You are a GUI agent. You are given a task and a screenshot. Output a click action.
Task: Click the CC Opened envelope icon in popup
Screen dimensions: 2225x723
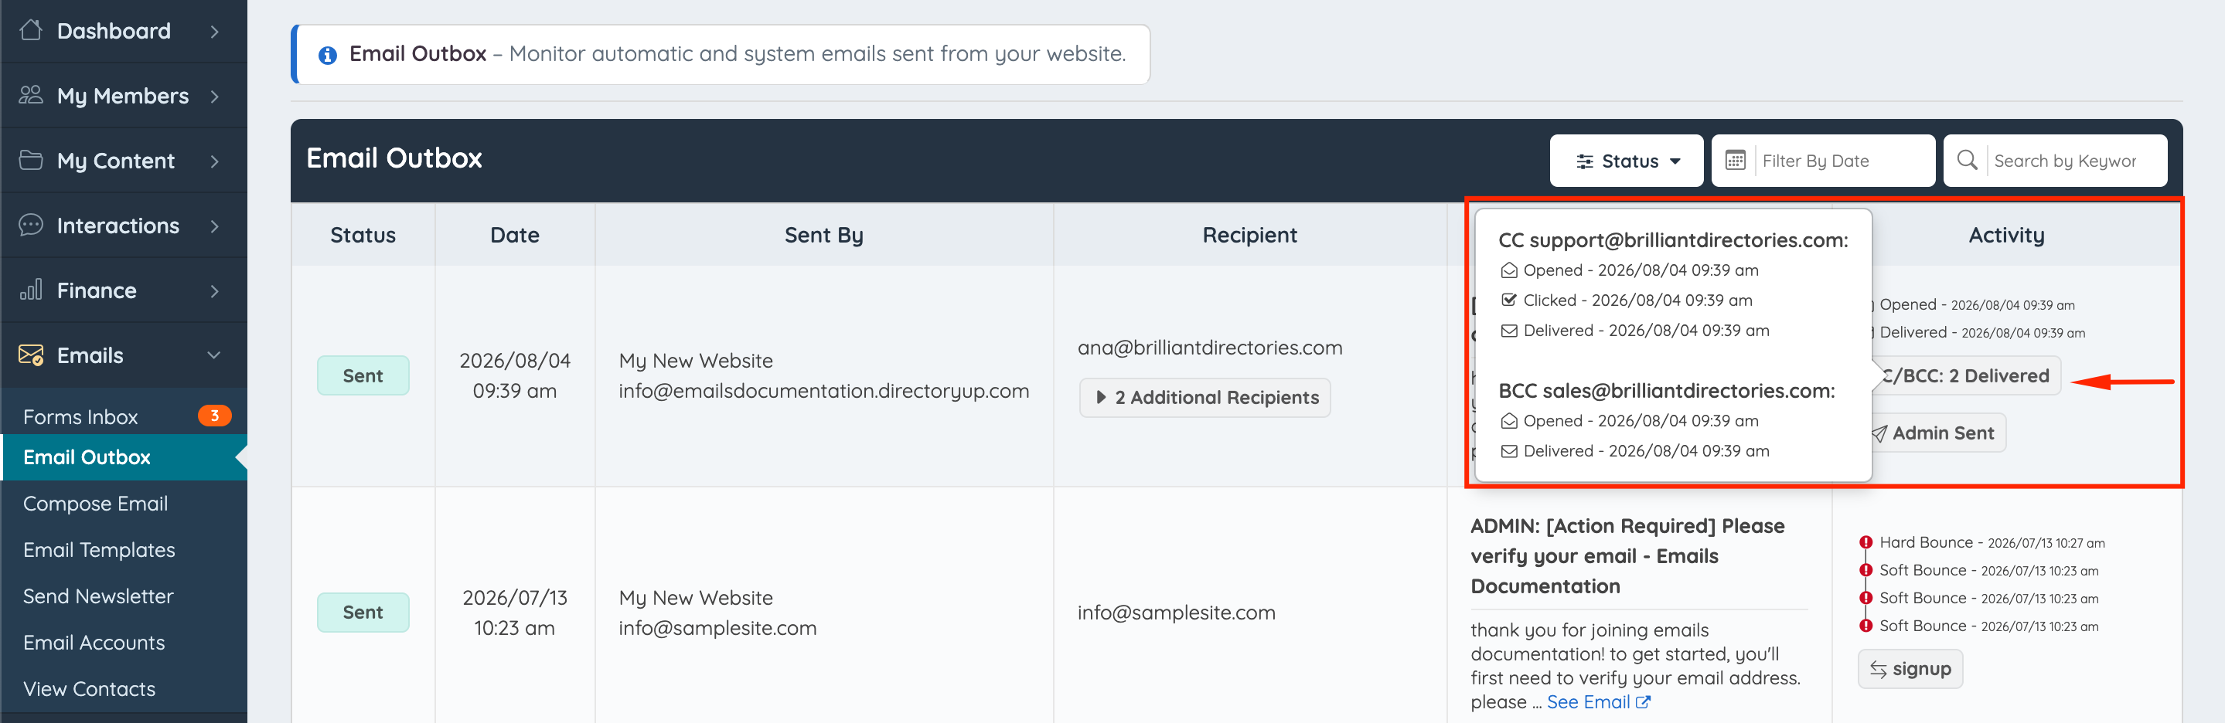point(1509,271)
